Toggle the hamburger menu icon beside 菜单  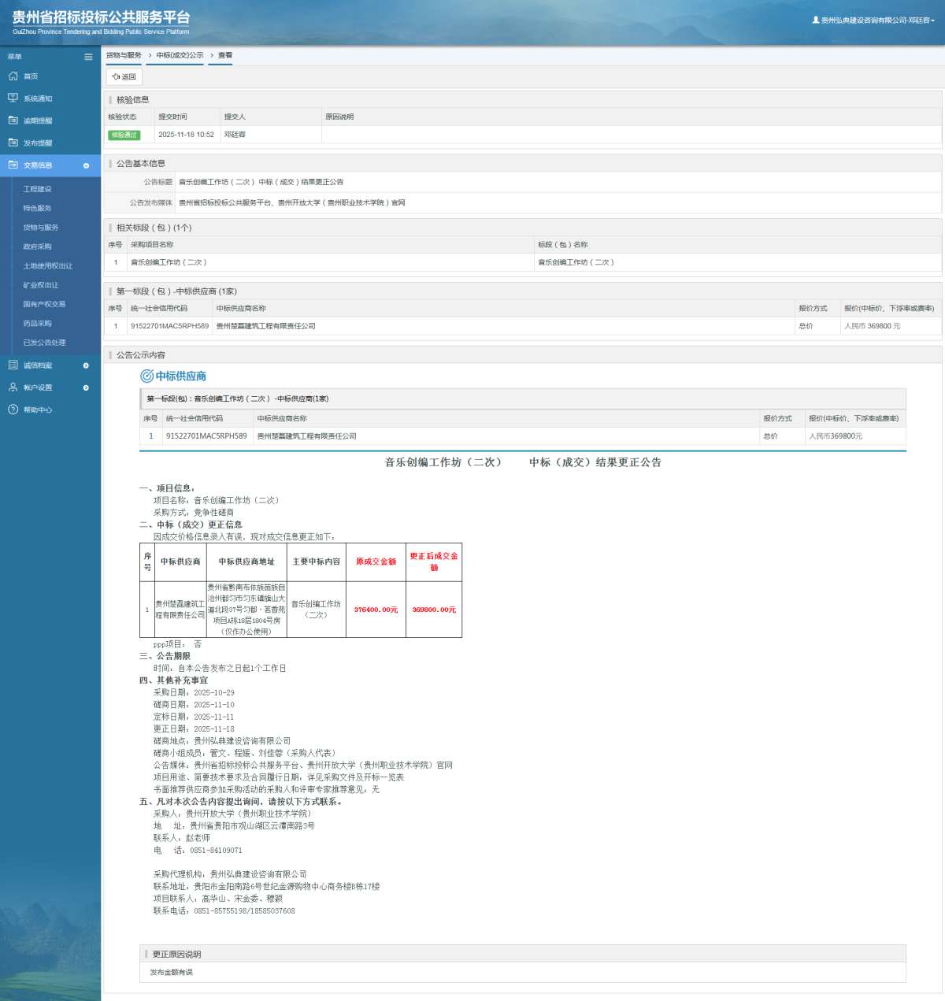(x=88, y=57)
